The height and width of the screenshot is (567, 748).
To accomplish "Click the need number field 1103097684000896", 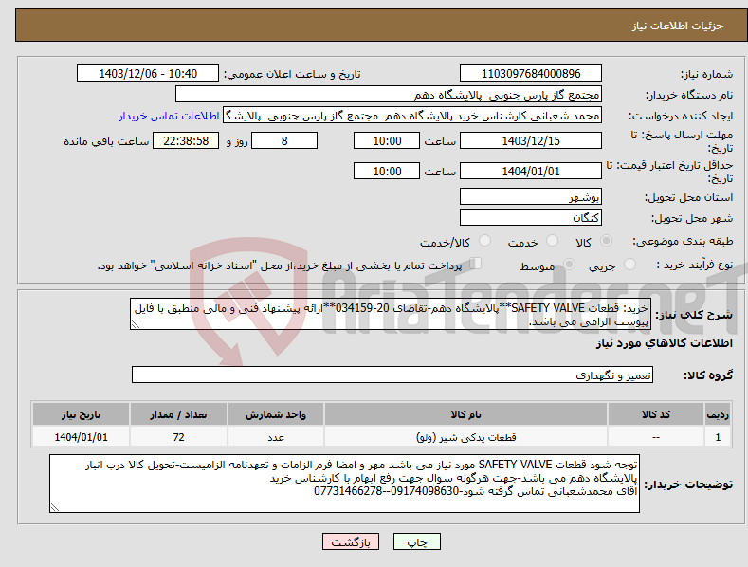I will pyautogui.click(x=531, y=74).
